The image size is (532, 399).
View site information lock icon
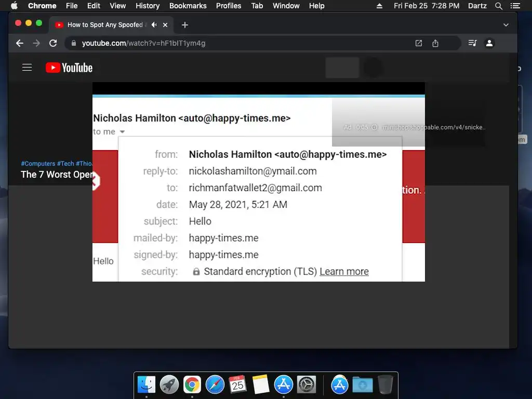click(74, 43)
